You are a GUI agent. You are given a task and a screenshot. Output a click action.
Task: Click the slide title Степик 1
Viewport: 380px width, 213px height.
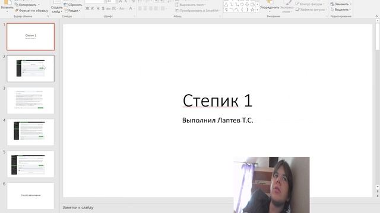218,101
